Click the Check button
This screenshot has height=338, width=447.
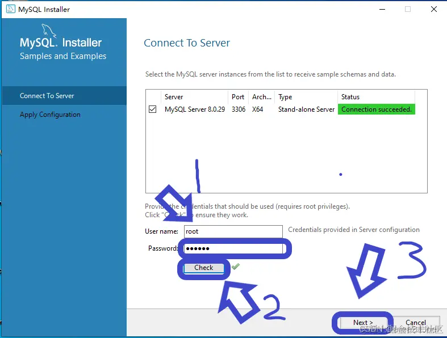pyautogui.click(x=203, y=268)
